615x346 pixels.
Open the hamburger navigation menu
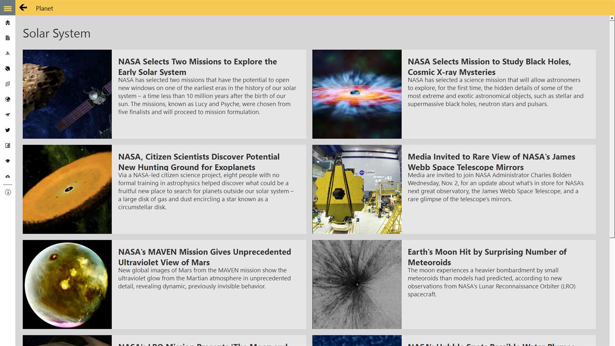(x=8, y=8)
